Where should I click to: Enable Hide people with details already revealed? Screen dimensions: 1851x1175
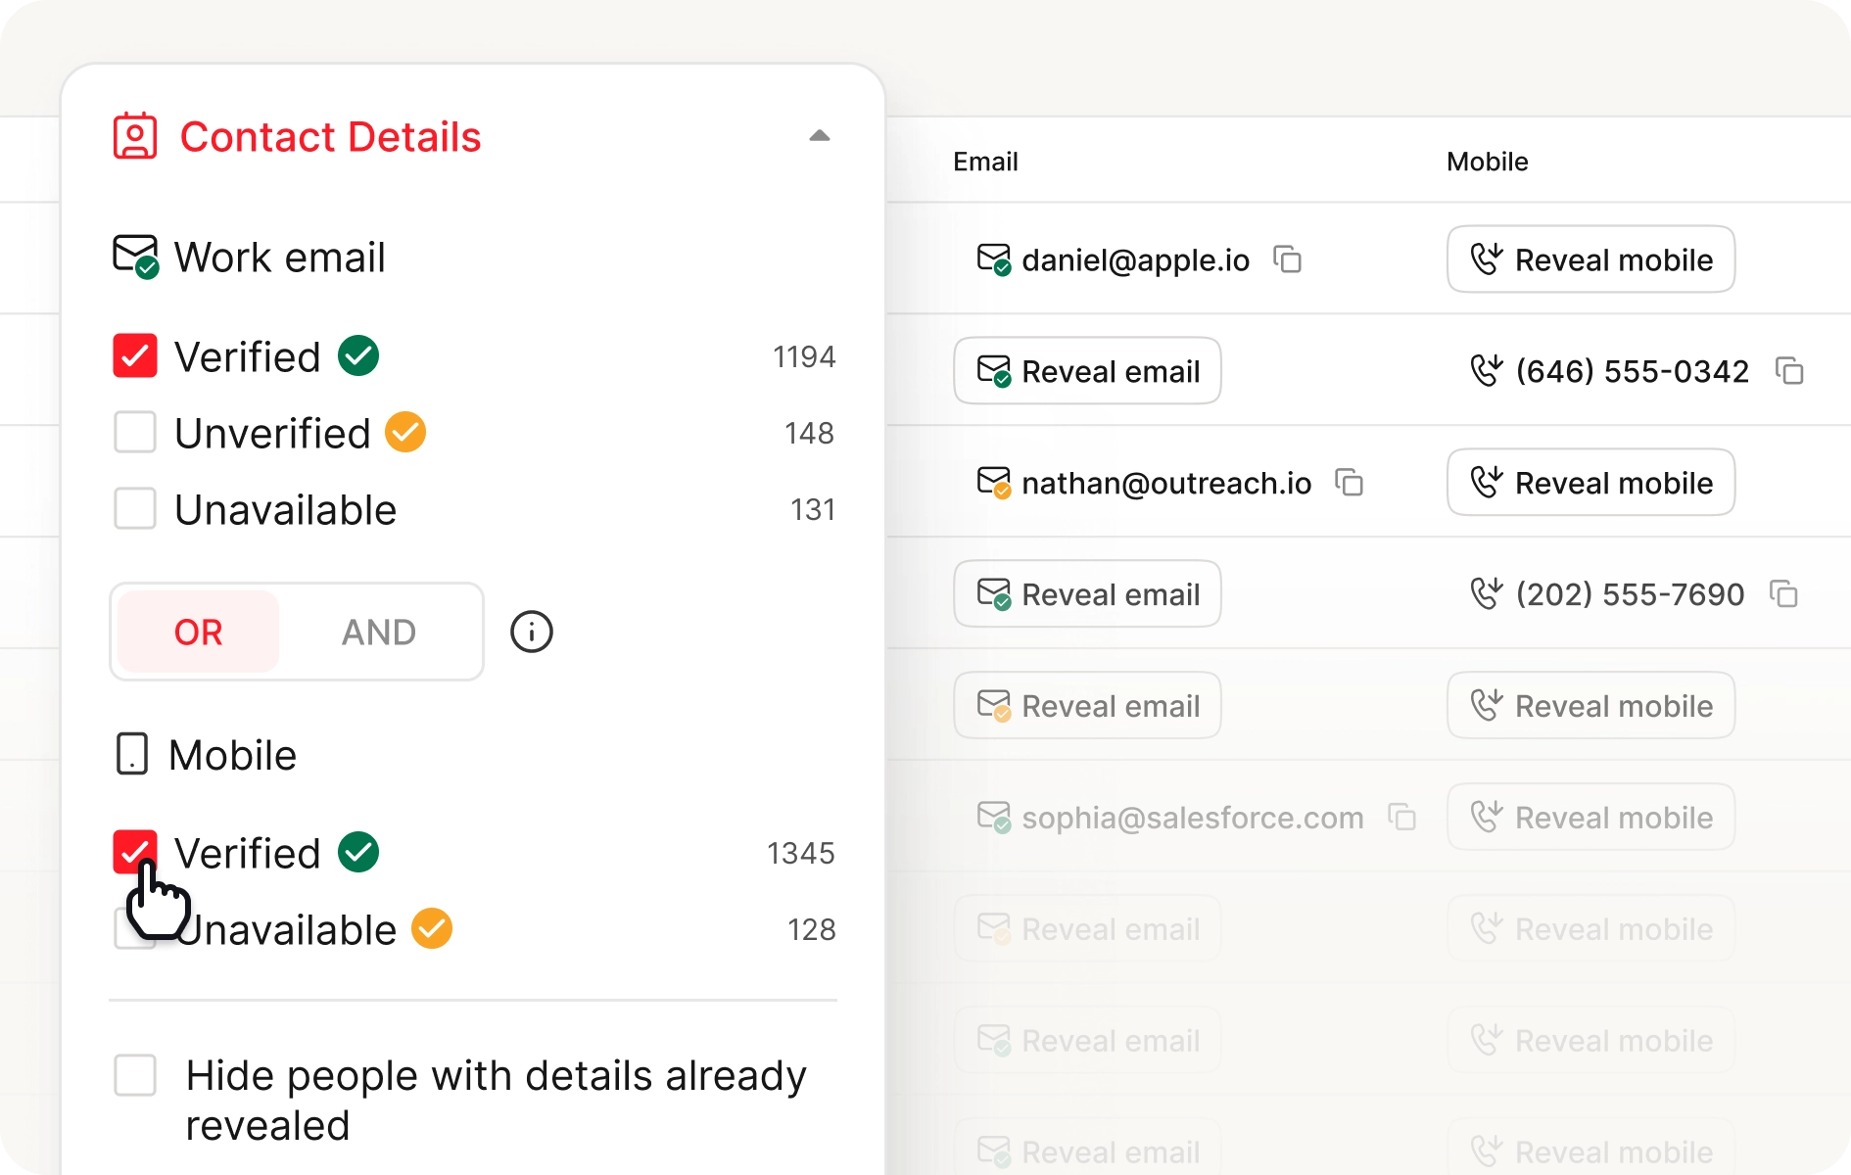[x=135, y=1075]
